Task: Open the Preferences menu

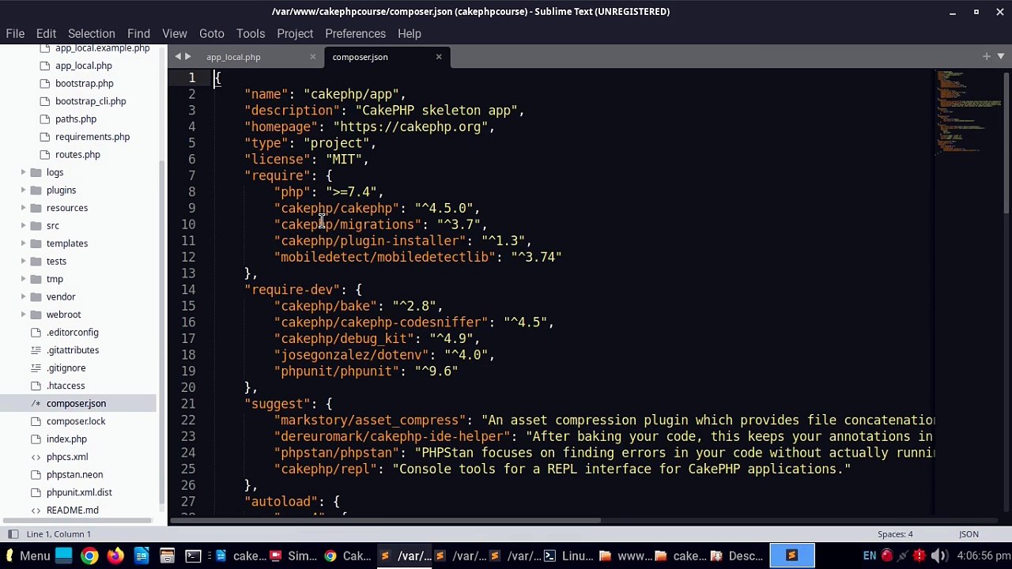Action: [x=355, y=33]
